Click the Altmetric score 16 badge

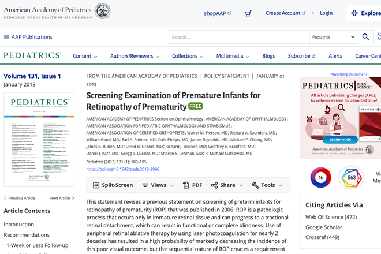pos(321,177)
